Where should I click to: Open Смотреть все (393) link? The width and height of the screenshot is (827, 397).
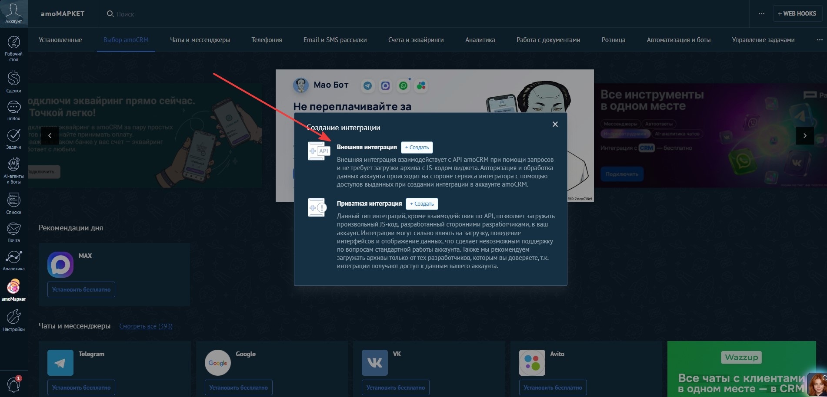click(x=146, y=326)
